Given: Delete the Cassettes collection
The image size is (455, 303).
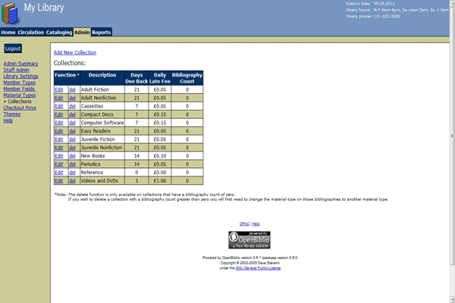Looking at the screenshot, I should (x=72, y=106).
